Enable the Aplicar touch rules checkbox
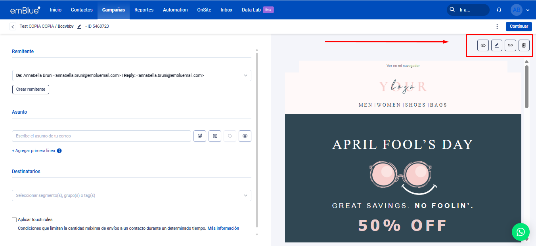The image size is (536, 246). point(14,219)
